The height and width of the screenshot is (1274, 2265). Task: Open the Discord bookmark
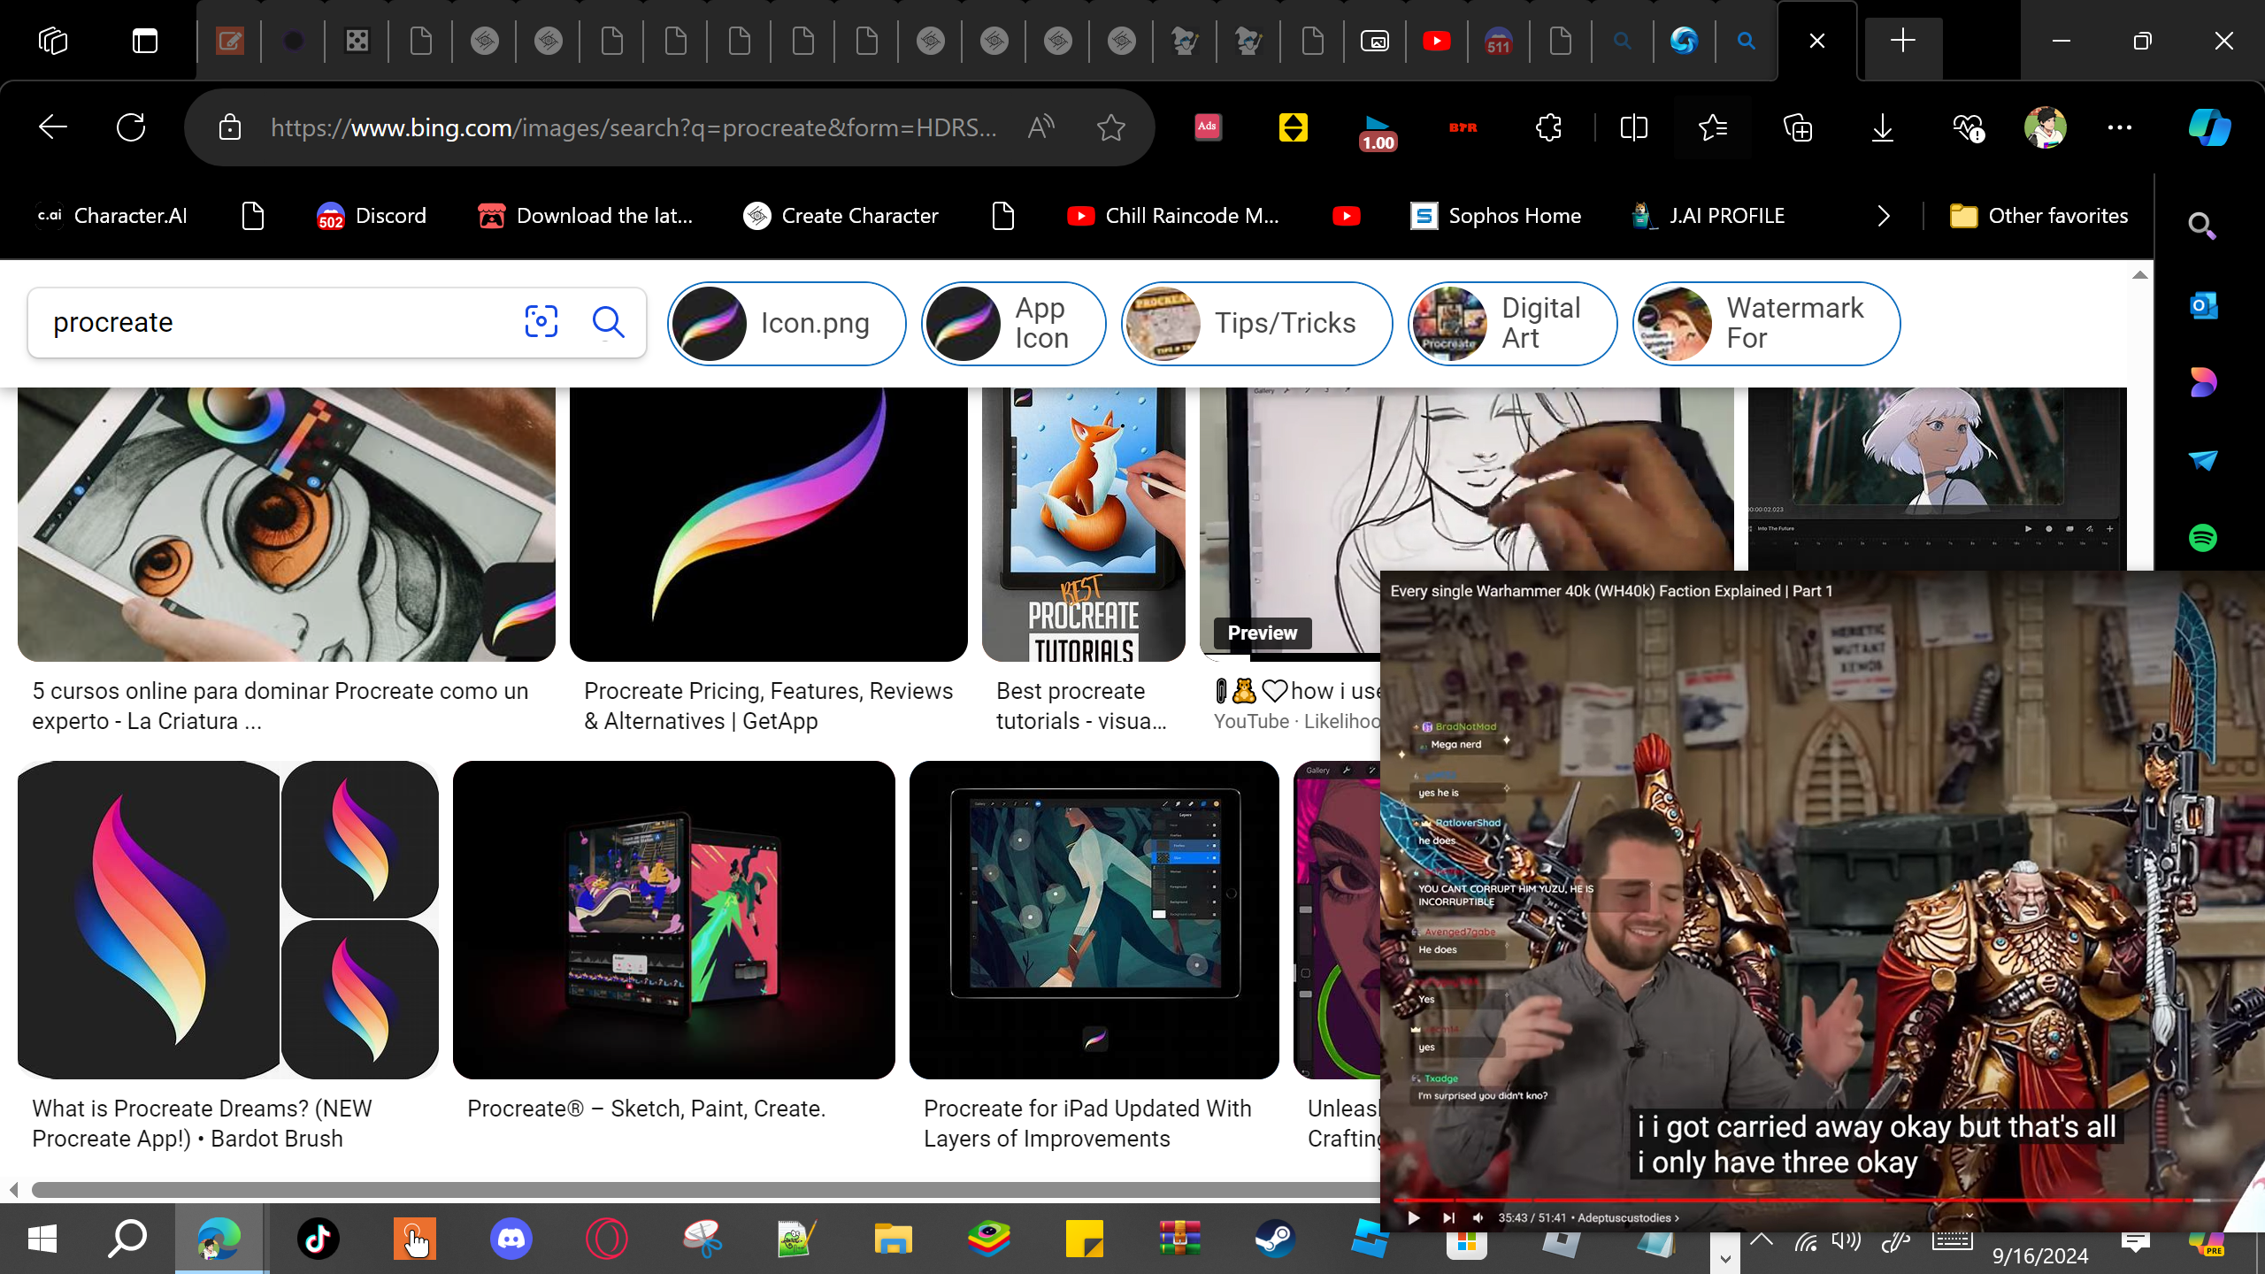(372, 216)
